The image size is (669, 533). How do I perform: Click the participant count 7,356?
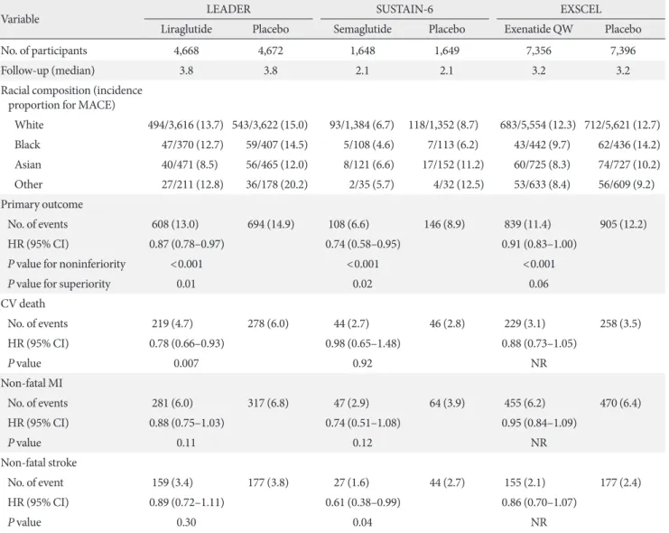(538, 51)
